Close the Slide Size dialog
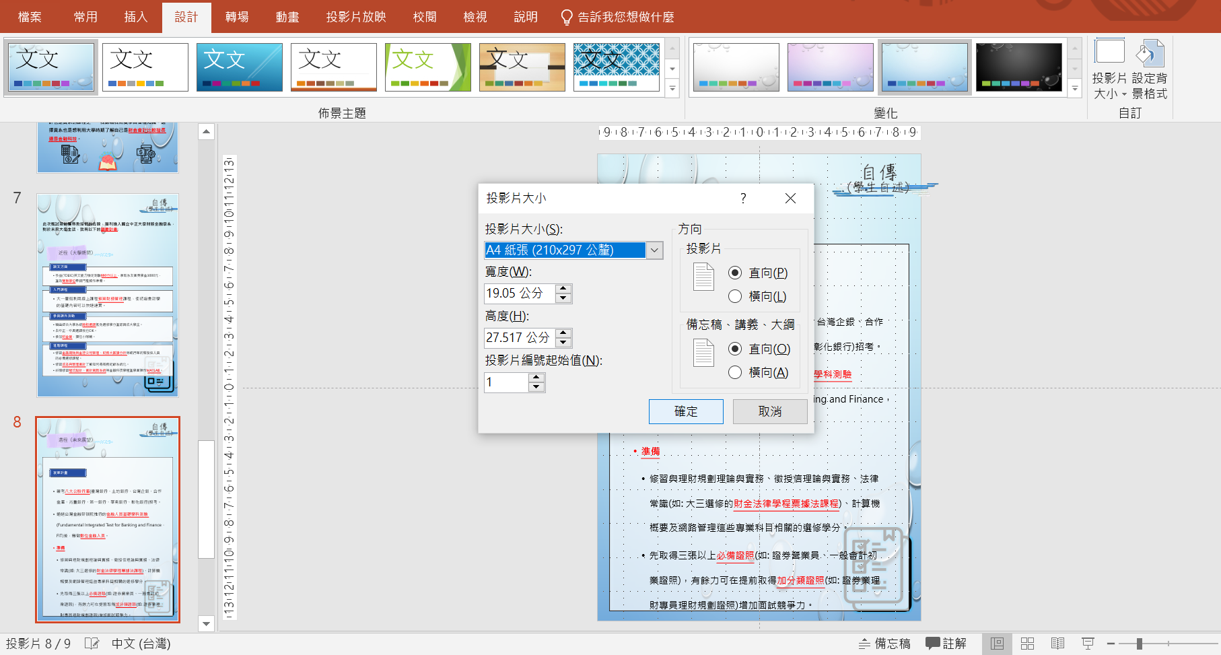Screen dimensions: 1221x655 pos(790,198)
